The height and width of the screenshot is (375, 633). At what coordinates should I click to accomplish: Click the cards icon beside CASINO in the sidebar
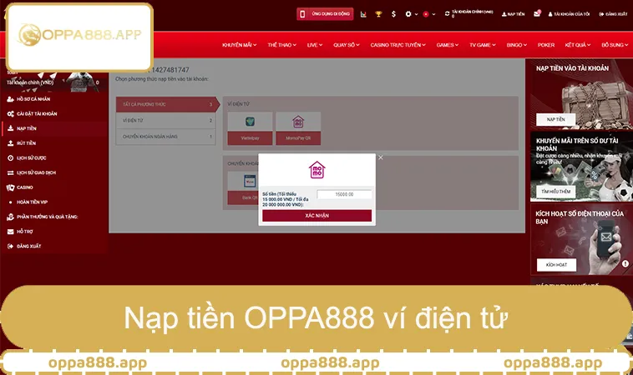pos(11,187)
